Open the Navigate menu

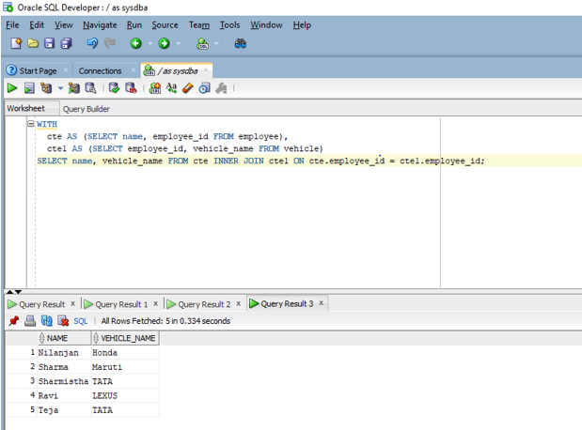coord(100,24)
